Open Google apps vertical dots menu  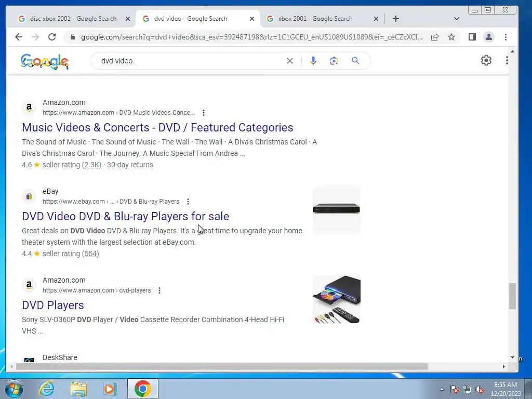[x=507, y=60]
